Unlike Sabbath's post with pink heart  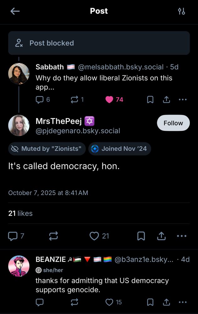point(109,100)
